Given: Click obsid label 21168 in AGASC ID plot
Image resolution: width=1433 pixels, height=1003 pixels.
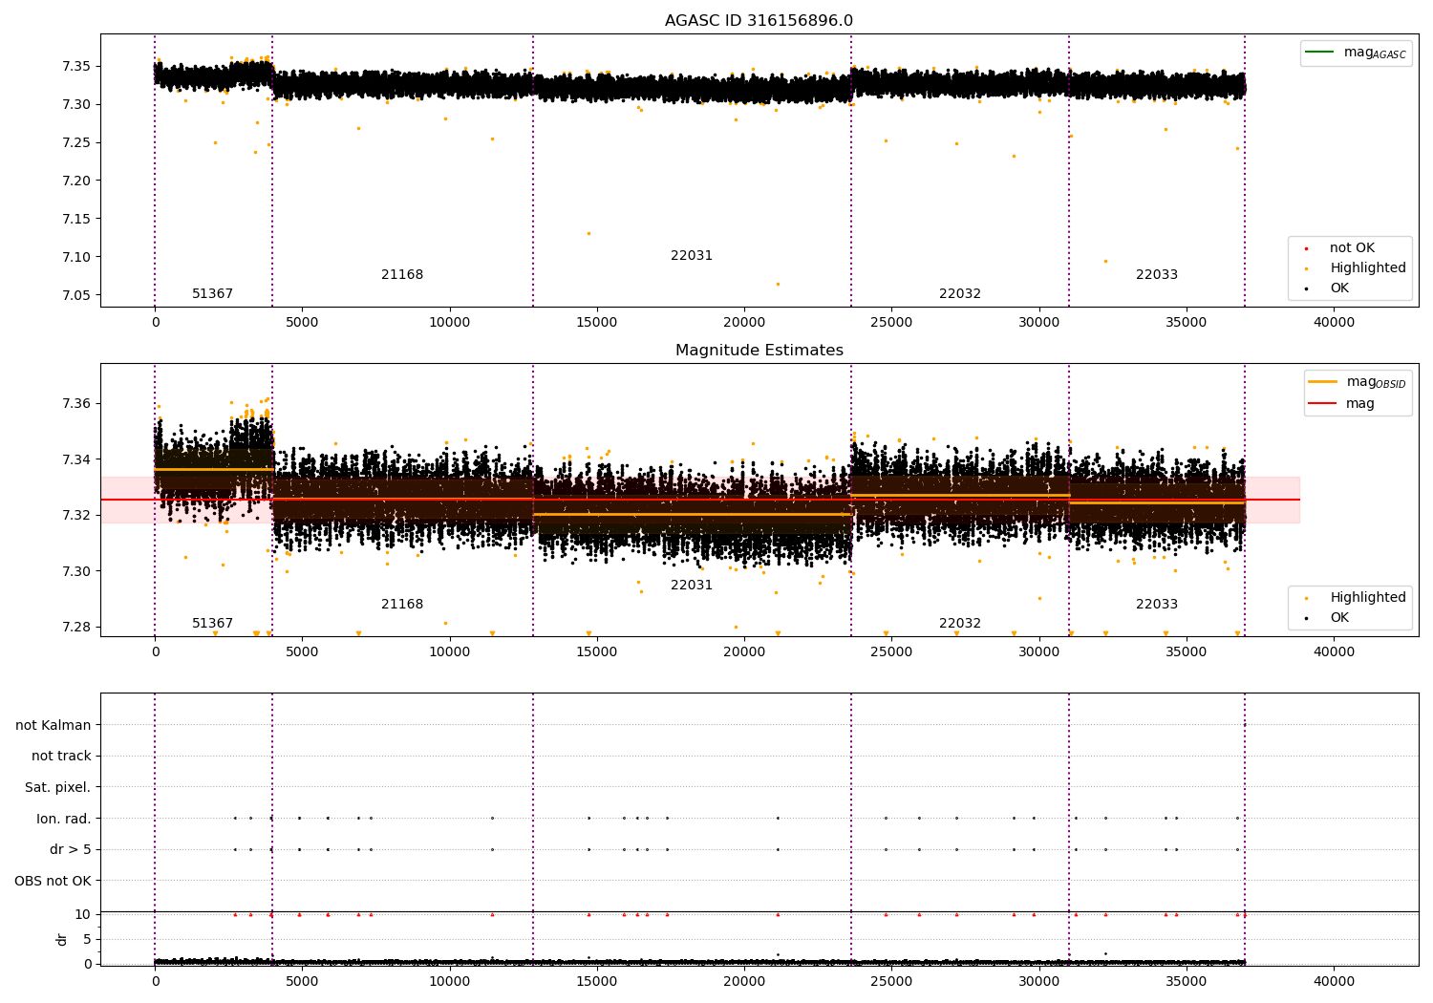Looking at the screenshot, I should 402,275.
